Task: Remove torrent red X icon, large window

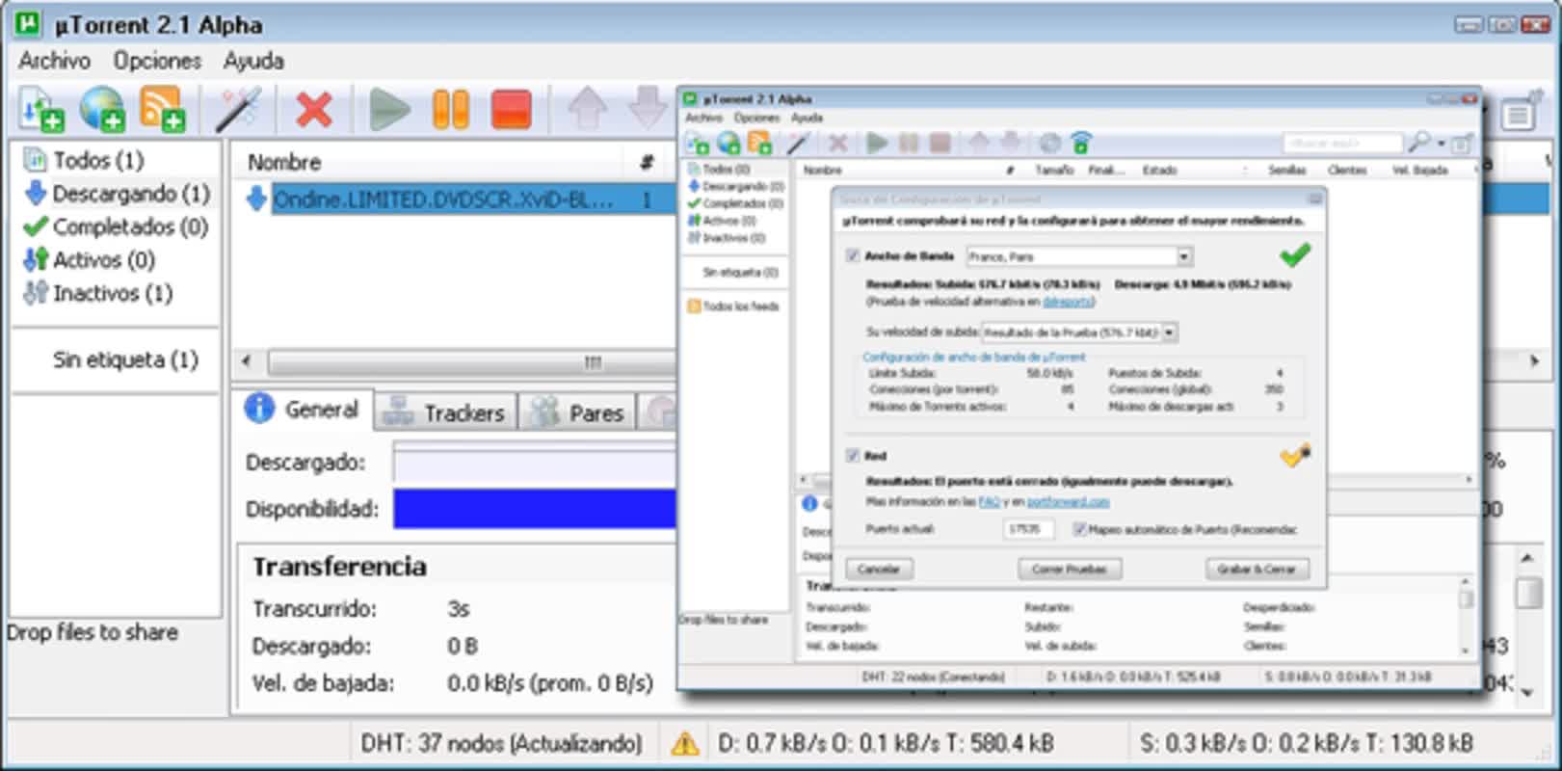Action: tap(313, 109)
